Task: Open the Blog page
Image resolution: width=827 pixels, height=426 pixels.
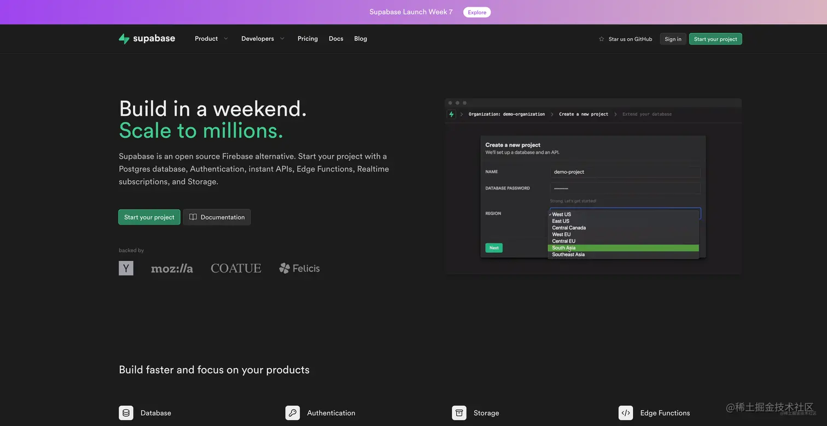Action: [x=360, y=39]
